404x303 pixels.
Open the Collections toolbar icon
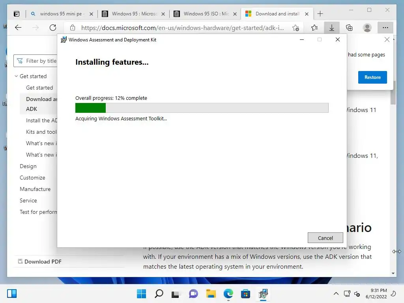click(x=349, y=28)
